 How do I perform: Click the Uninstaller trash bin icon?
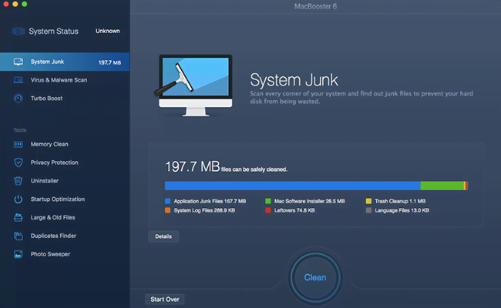[x=18, y=181]
